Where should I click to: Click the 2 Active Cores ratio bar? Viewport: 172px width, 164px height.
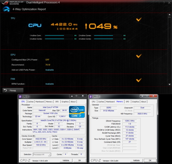click(107, 36)
